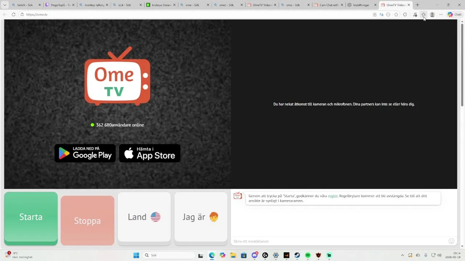Switch to the Cam Chat with tab
The height and width of the screenshot is (261, 465).
click(328, 5)
